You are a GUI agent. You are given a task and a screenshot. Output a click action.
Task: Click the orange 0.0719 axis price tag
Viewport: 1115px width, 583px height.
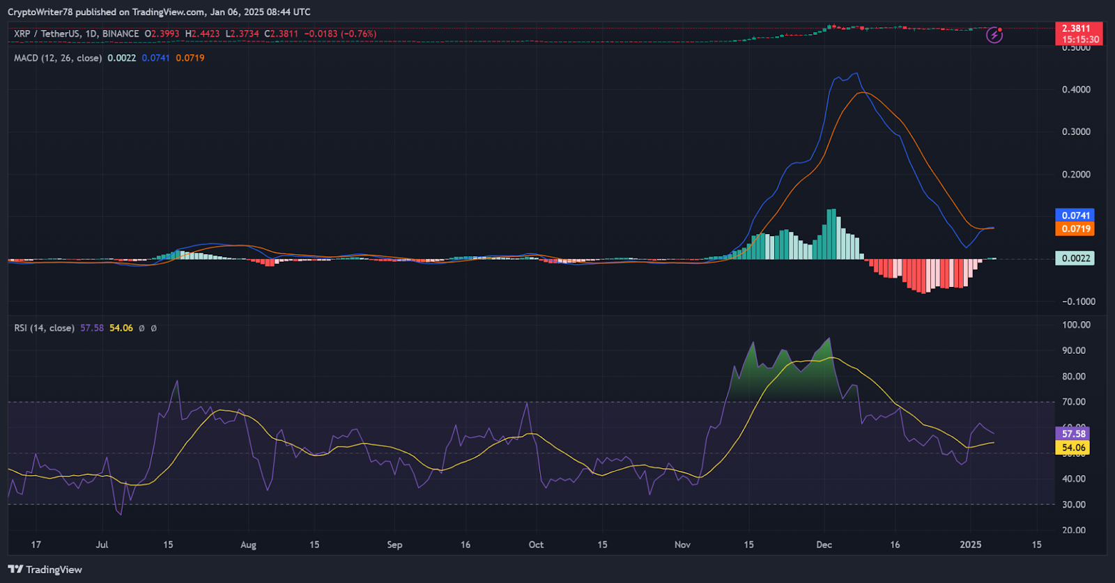point(1075,228)
